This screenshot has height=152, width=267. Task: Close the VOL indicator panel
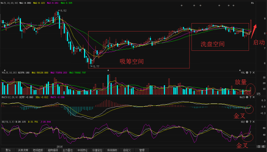(254, 73)
